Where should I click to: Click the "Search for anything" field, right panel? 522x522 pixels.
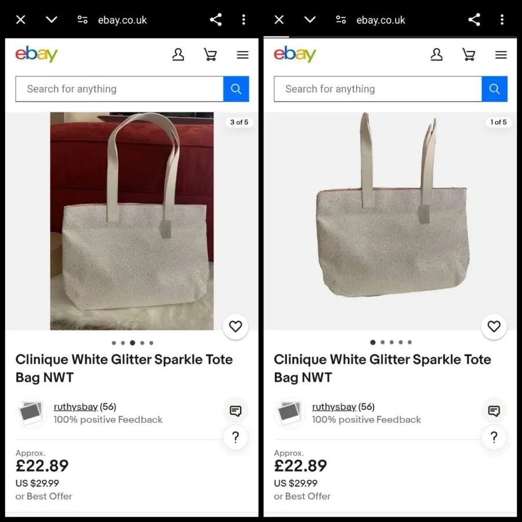tap(377, 89)
